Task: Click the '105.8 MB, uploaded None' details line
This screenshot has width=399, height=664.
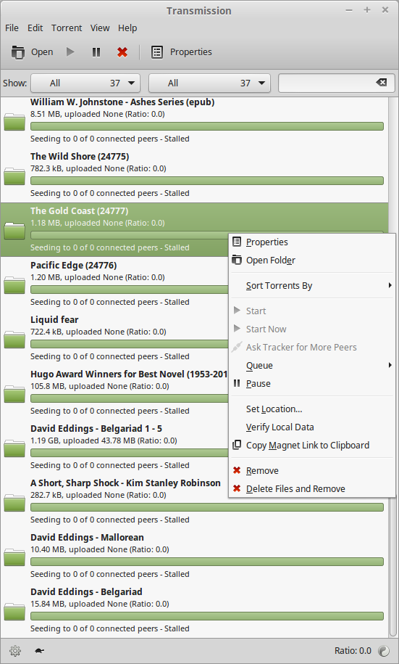Action: [x=100, y=386]
